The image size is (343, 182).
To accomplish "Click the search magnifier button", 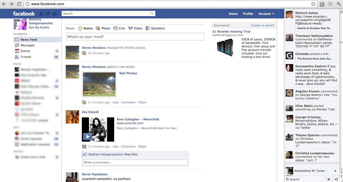I will tap(152, 13).
